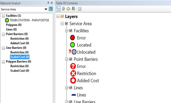
Task: Select Scaled Cost (0) under Polygon Barriers
Action: (20, 71)
